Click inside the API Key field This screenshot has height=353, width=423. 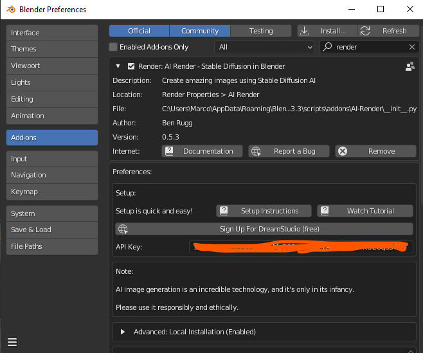click(x=301, y=247)
